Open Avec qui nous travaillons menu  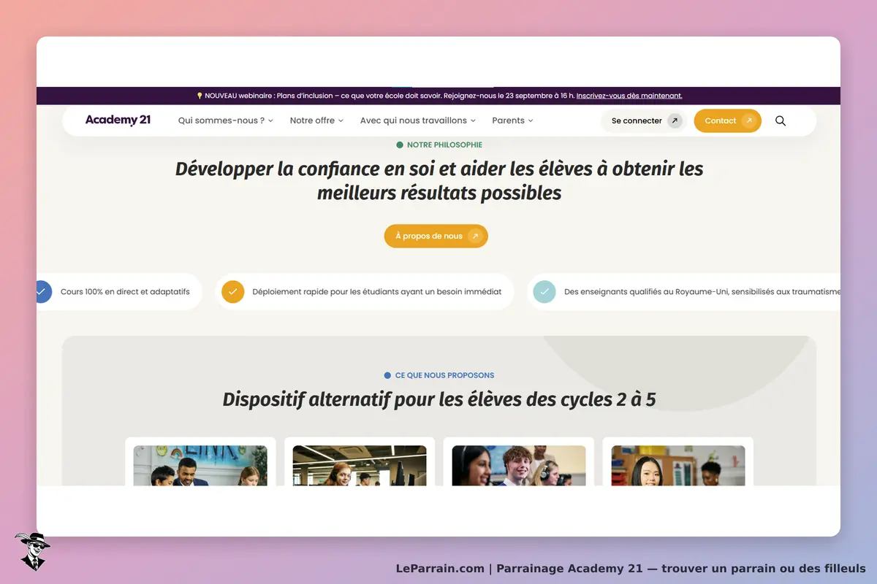pos(418,121)
